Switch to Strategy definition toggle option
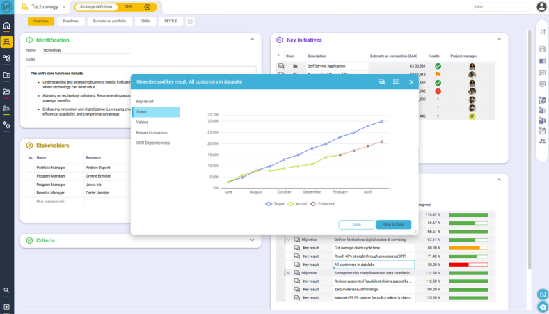The height and width of the screenshot is (314, 549). 96,7
